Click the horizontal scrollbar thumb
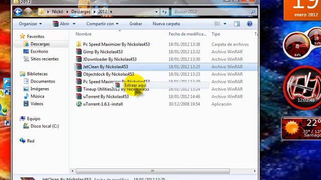This screenshot has width=321, height=180. (x=152, y=171)
